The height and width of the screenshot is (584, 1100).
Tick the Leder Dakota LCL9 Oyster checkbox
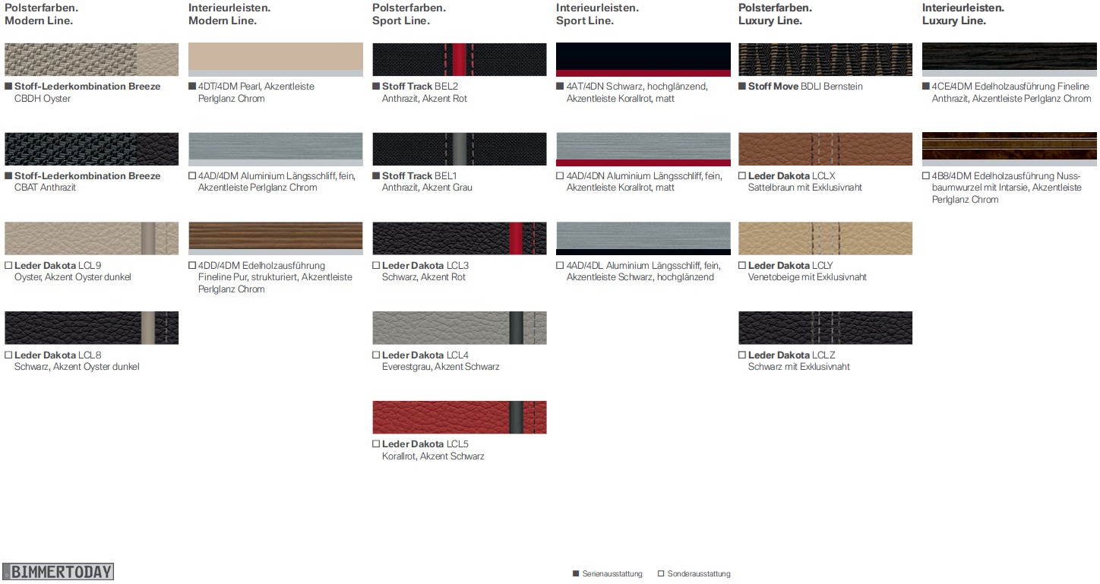pos(8,266)
